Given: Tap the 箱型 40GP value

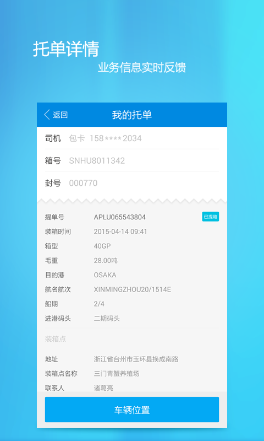Looking at the screenshot, I should pyautogui.click(x=102, y=246).
